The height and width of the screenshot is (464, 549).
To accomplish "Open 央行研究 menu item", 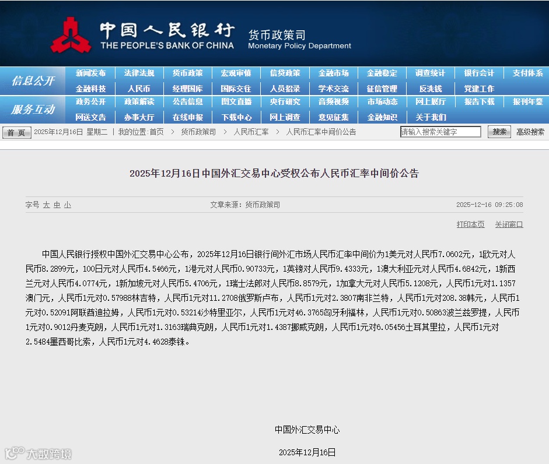I will pos(285,102).
